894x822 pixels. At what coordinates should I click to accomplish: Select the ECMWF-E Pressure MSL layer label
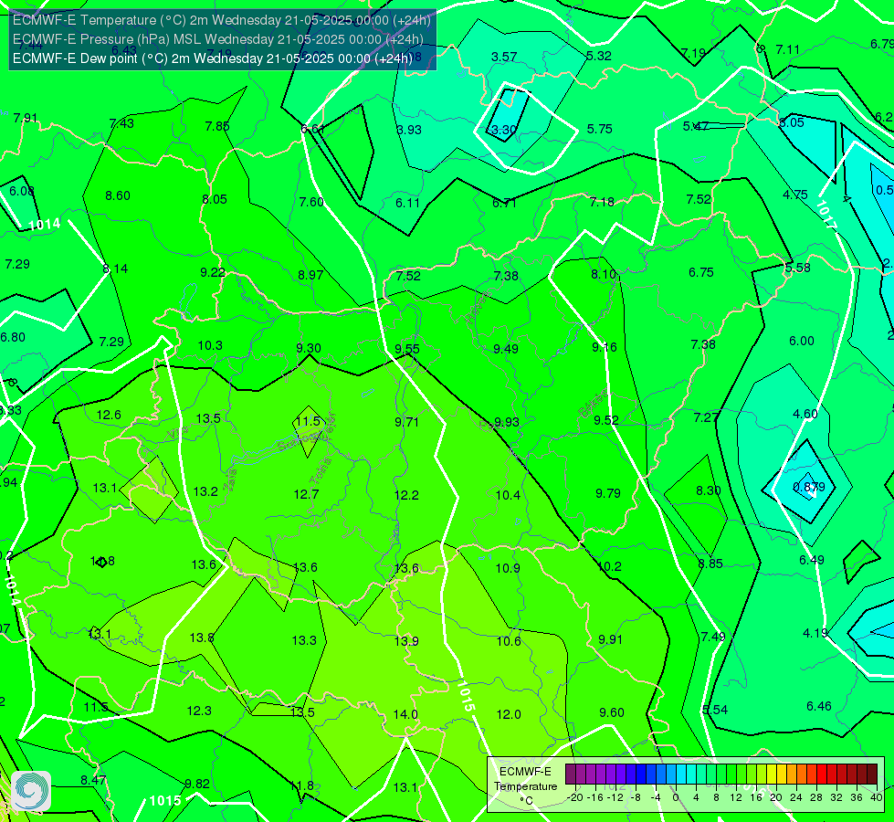pos(218,39)
